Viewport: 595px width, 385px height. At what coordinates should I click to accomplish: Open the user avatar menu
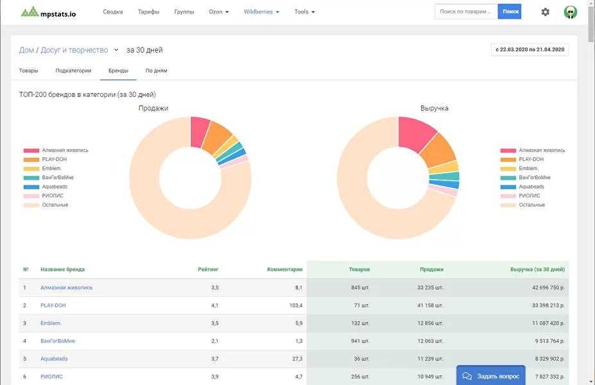pos(571,12)
